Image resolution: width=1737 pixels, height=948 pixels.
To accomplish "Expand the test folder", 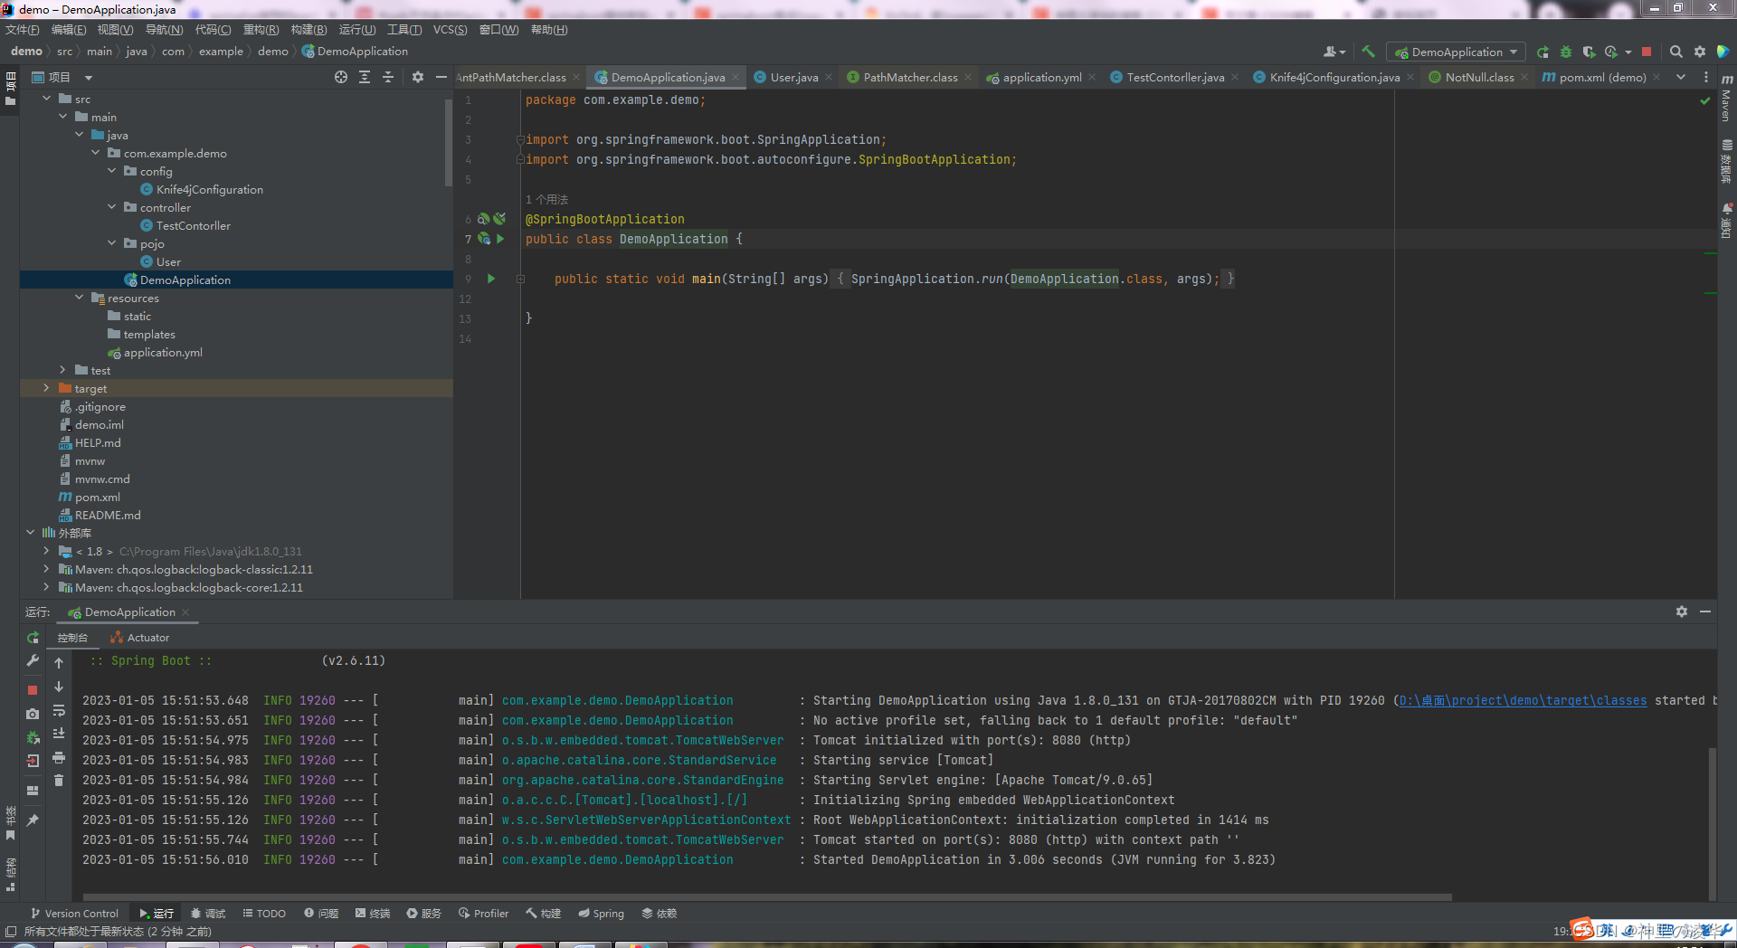I will click(62, 370).
